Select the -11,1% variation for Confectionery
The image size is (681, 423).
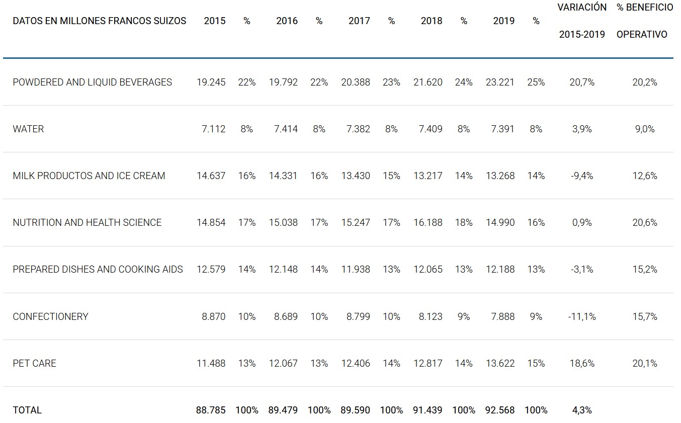click(x=582, y=317)
